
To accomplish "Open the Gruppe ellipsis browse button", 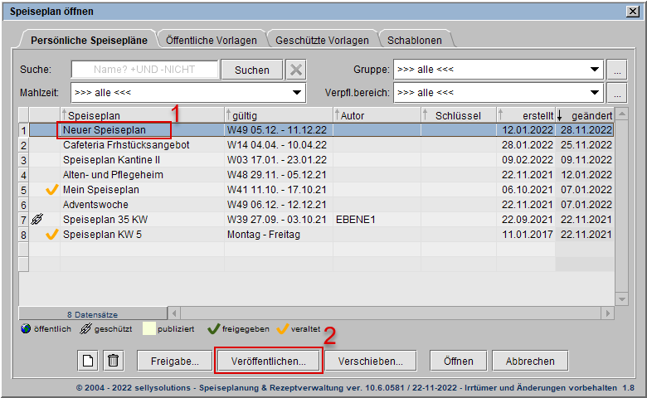I will coord(615,70).
